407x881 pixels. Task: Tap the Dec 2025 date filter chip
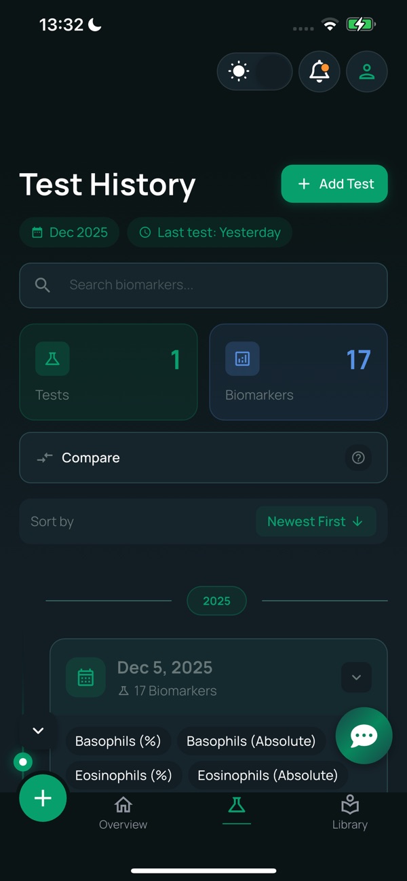(69, 232)
